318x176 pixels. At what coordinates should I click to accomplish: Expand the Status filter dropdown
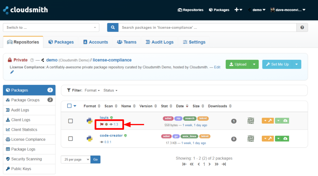pos(110,90)
